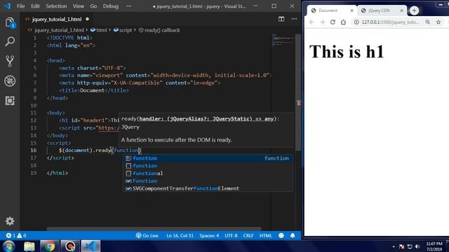Viewport: 449px width, 252px height.
Task: Select the second function snippet suggestion
Action: (208, 166)
